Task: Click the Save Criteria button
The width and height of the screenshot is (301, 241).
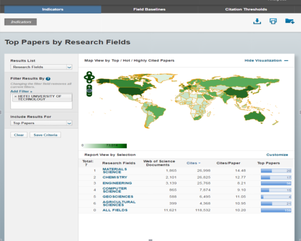Action: 45,135
